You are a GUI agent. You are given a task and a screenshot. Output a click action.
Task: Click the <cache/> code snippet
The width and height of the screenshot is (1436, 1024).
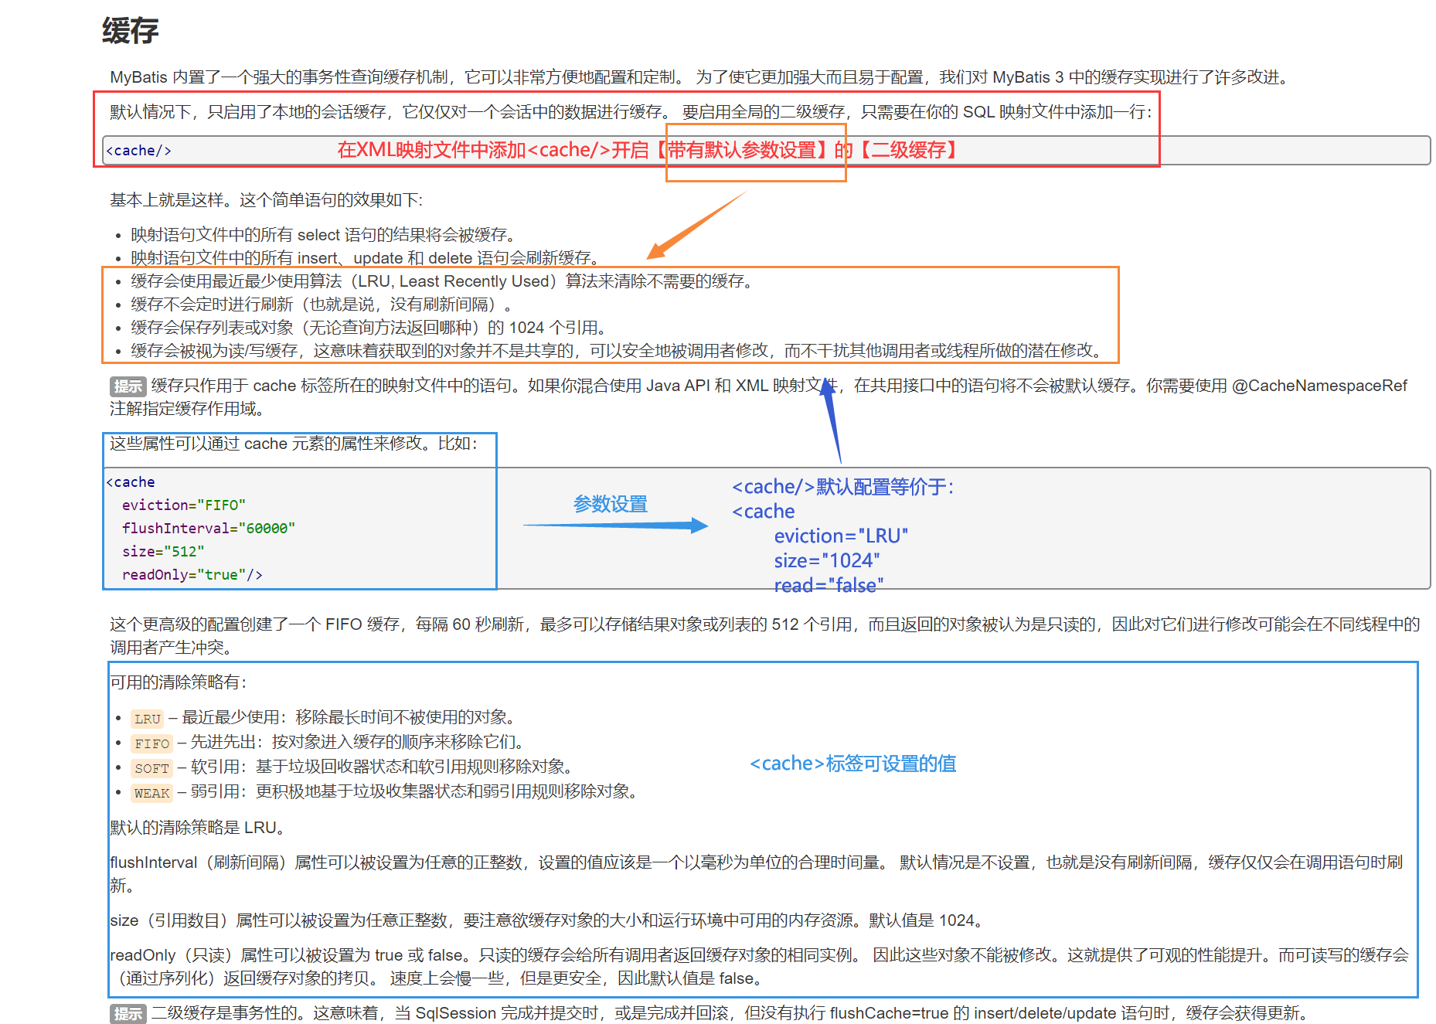(139, 151)
